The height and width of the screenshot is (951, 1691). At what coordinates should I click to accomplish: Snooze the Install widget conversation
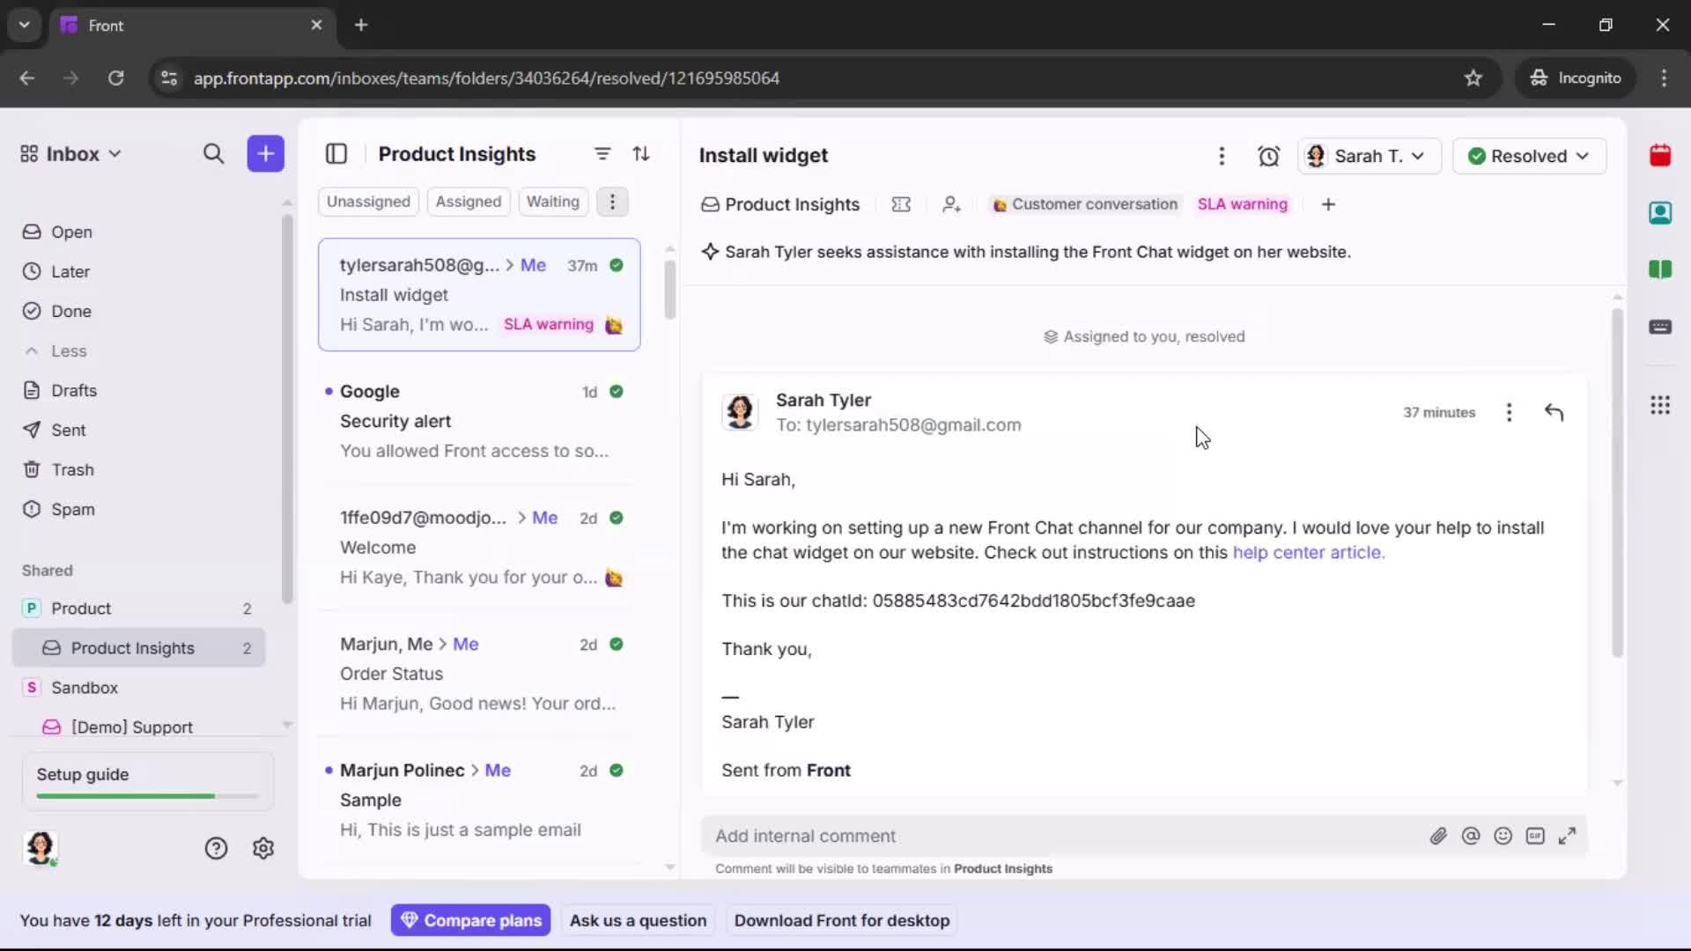pos(1269,156)
